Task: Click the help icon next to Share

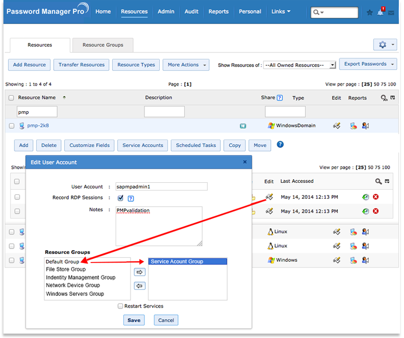Action: point(280,97)
